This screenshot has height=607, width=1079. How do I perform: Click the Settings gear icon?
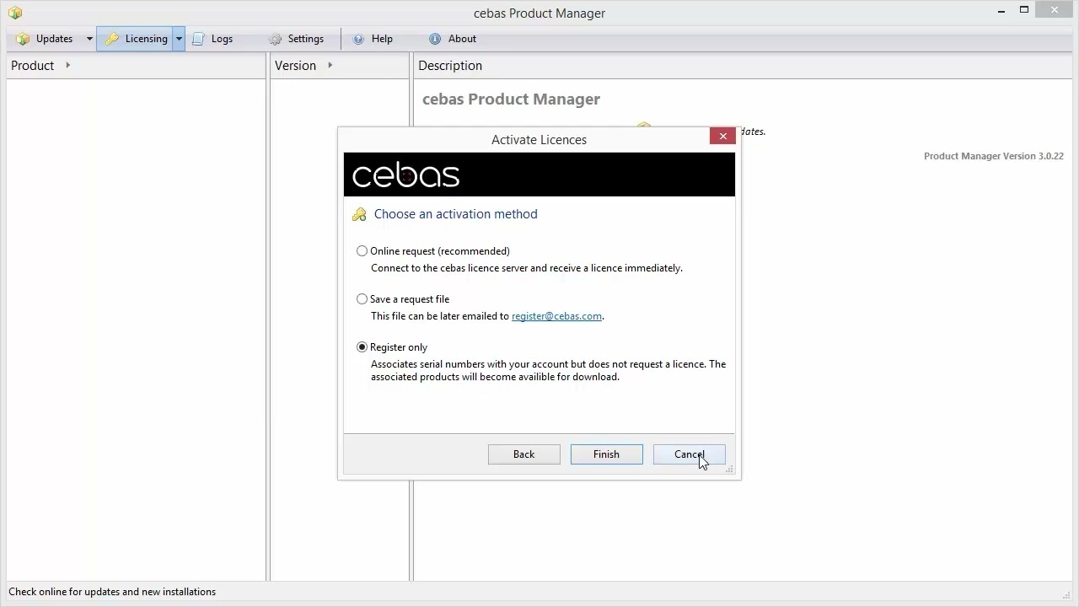[x=276, y=39]
